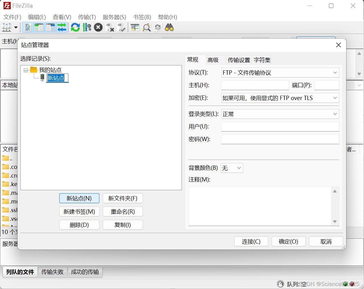Click the 复制(I) button
The width and height of the screenshot is (364, 289).
[123, 225]
